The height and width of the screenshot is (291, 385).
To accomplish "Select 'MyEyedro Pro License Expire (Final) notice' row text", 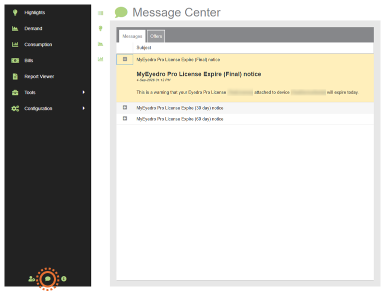I will point(178,59).
